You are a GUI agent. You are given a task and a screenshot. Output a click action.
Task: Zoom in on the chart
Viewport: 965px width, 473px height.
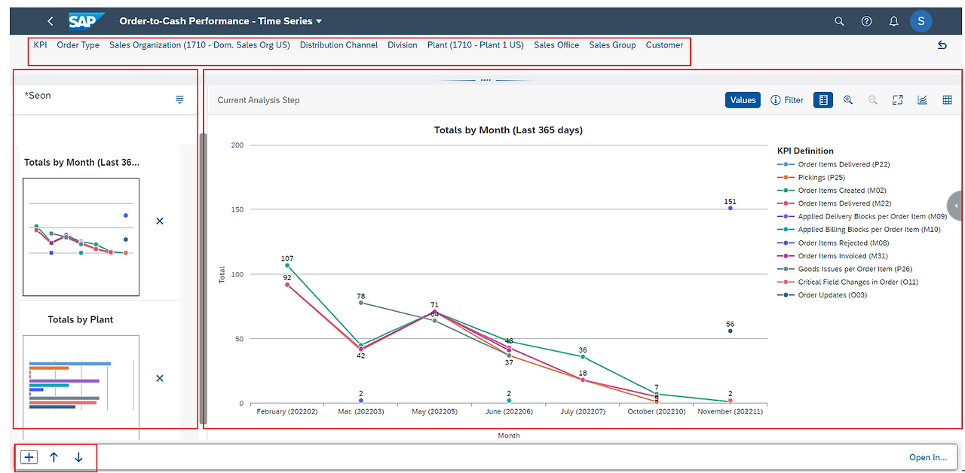point(848,99)
